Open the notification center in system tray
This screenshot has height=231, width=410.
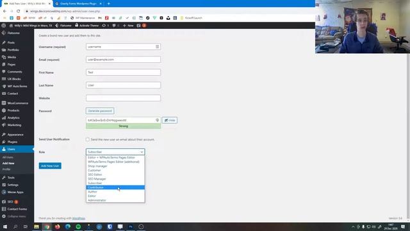tap(403, 227)
